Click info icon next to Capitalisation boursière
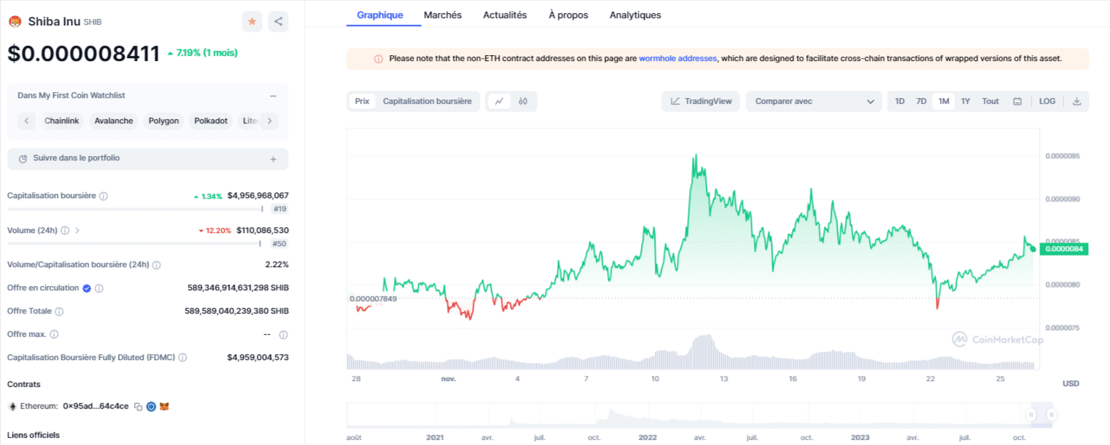The width and height of the screenshot is (1110, 445). [x=103, y=196]
